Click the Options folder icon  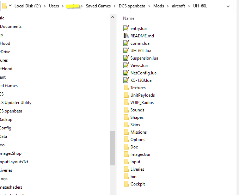click(x=126, y=139)
